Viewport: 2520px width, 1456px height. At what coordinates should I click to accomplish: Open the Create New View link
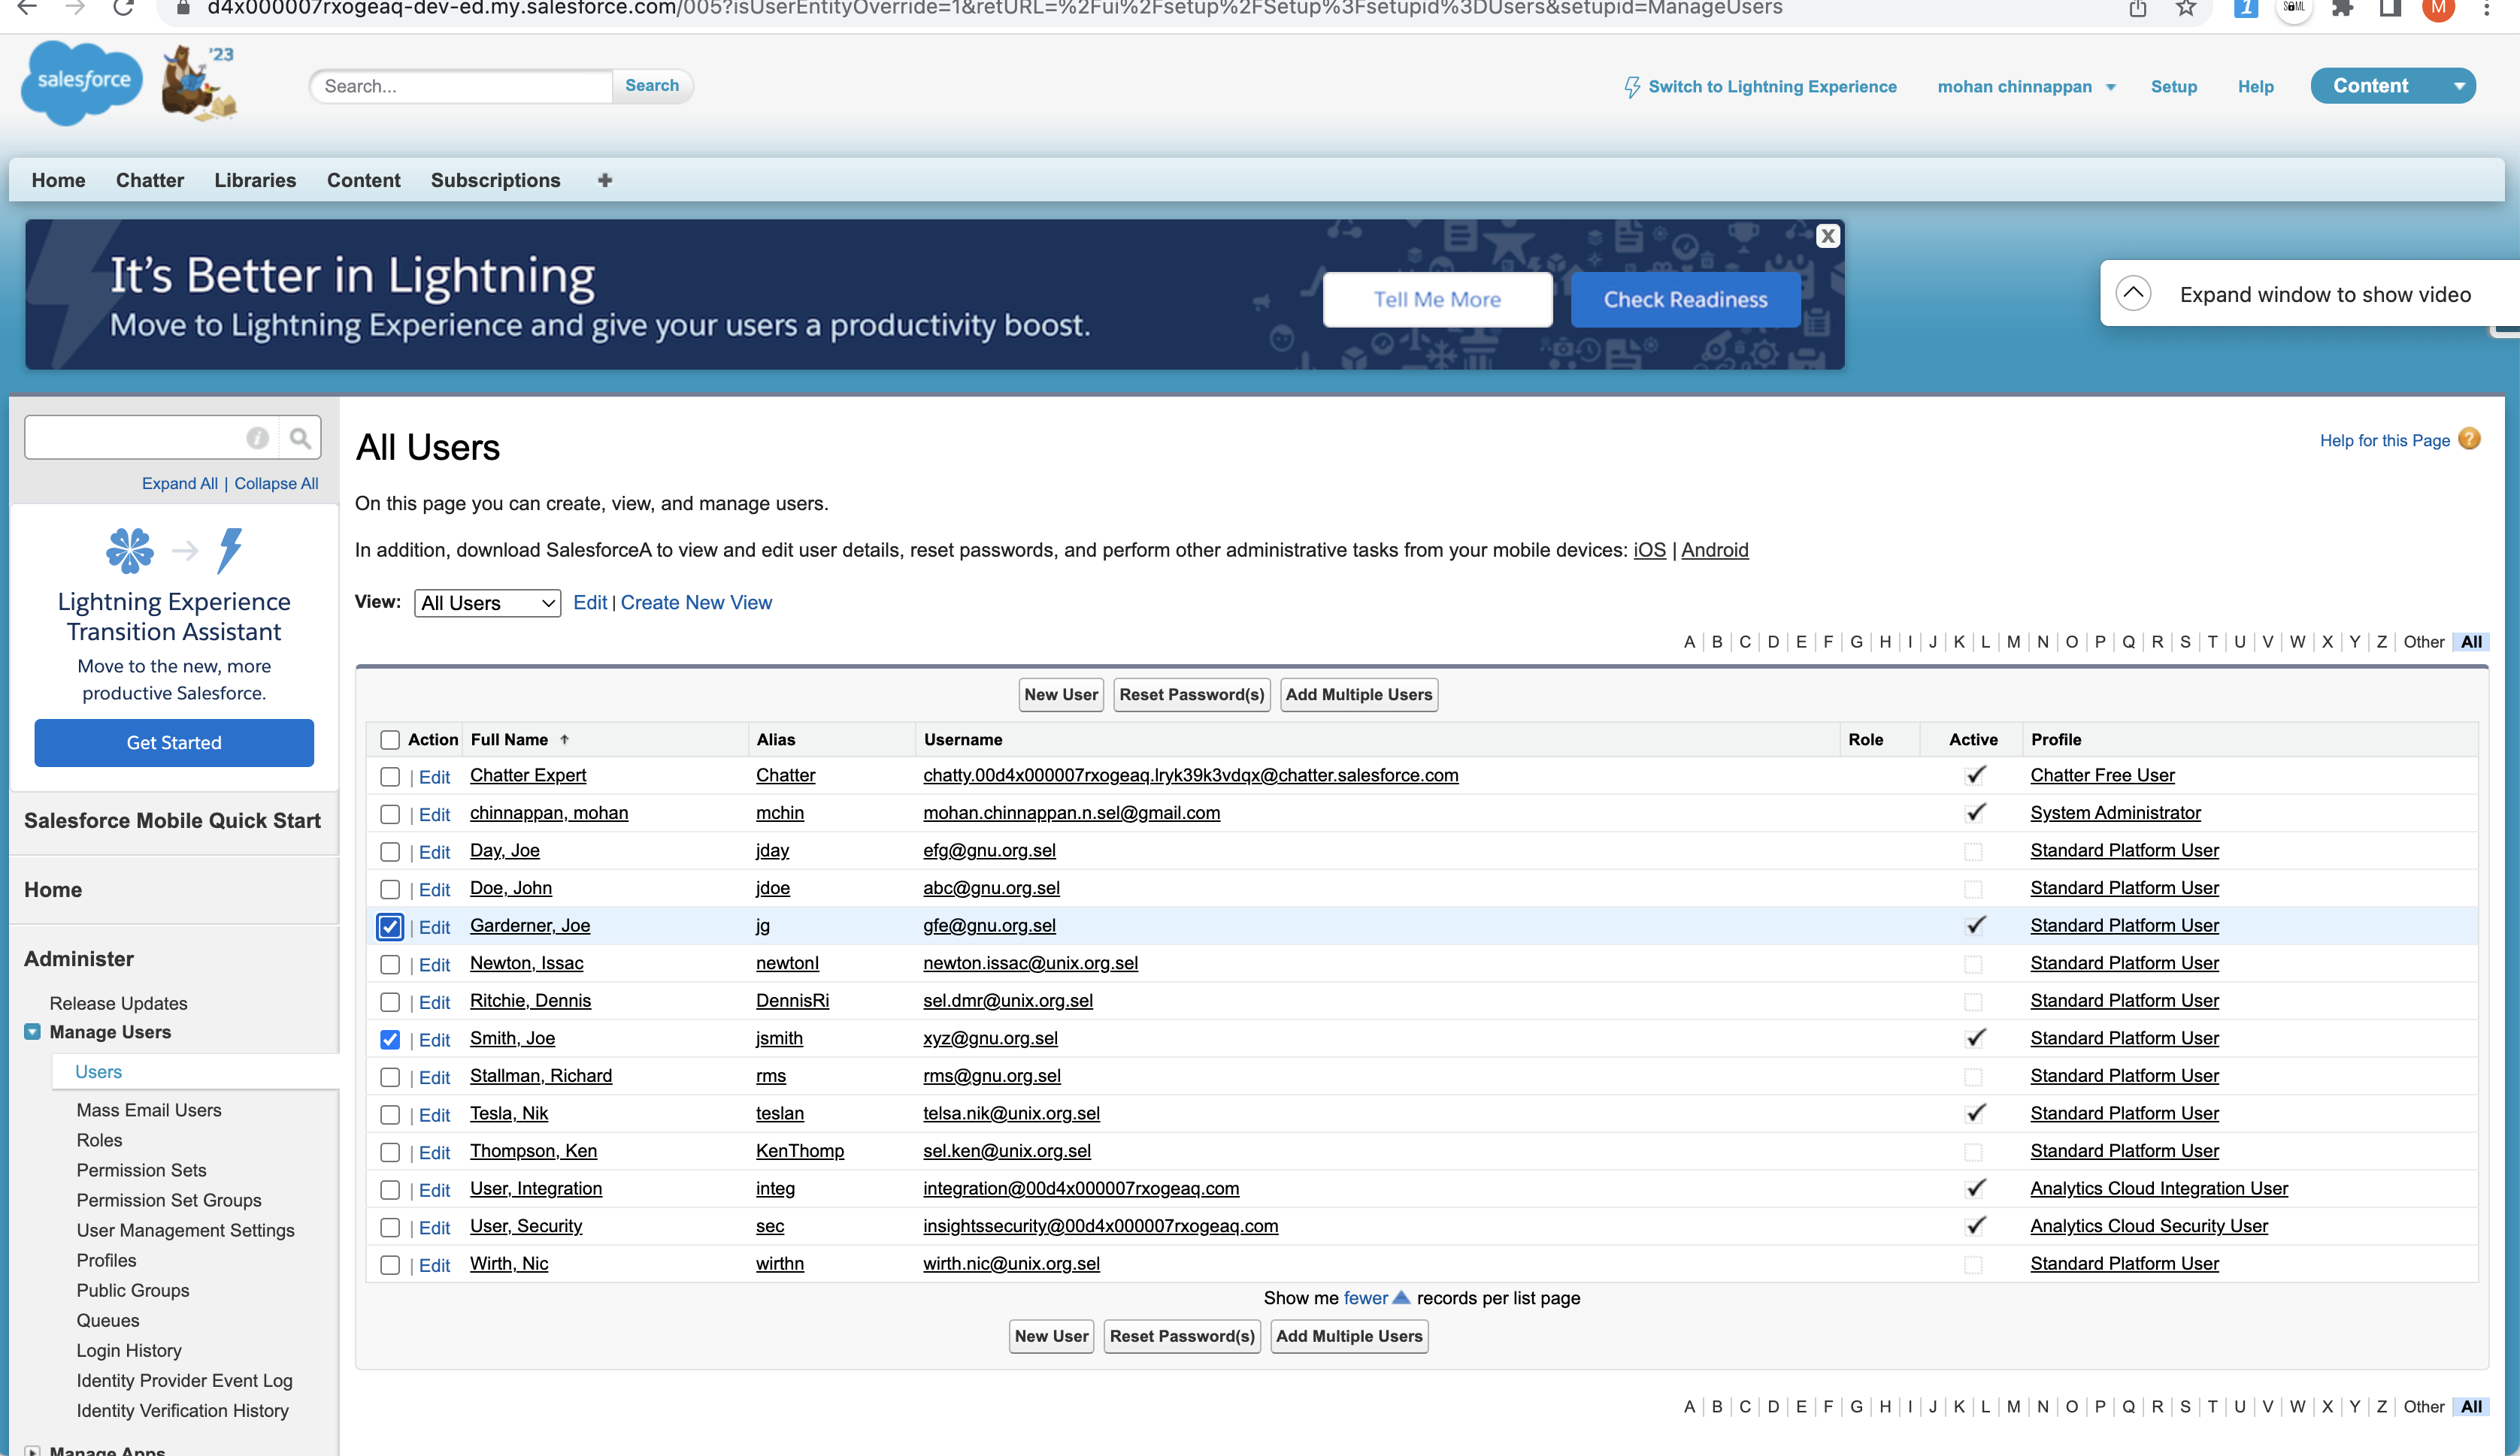point(696,602)
